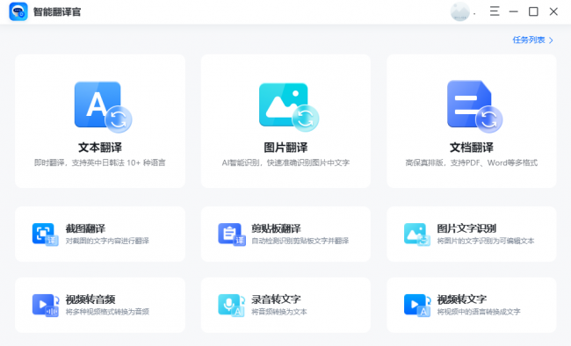Close the 智能翻译官 window
571x346 pixels.
point(553,11)
